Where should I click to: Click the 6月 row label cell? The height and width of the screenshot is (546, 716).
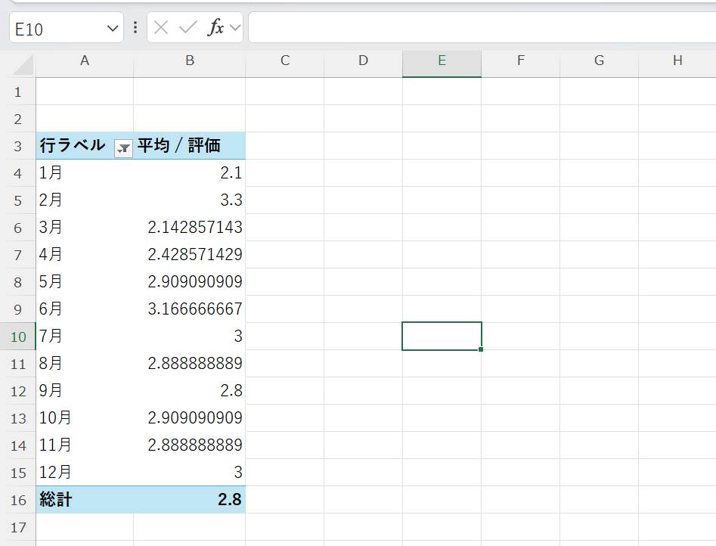click(x=84, y=309)
